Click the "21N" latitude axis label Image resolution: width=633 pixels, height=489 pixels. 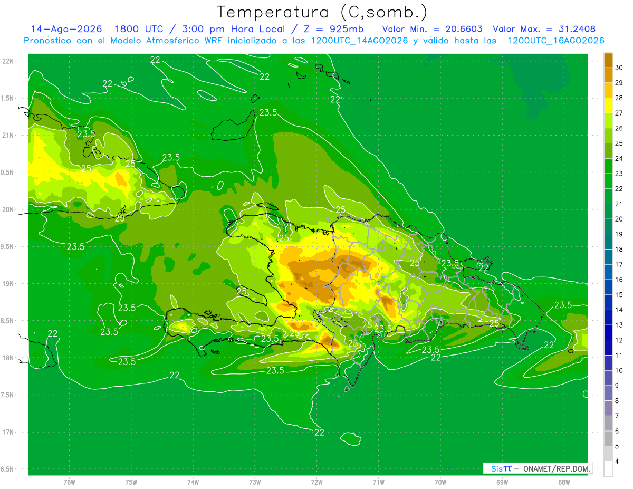click(x=9, y=135)
